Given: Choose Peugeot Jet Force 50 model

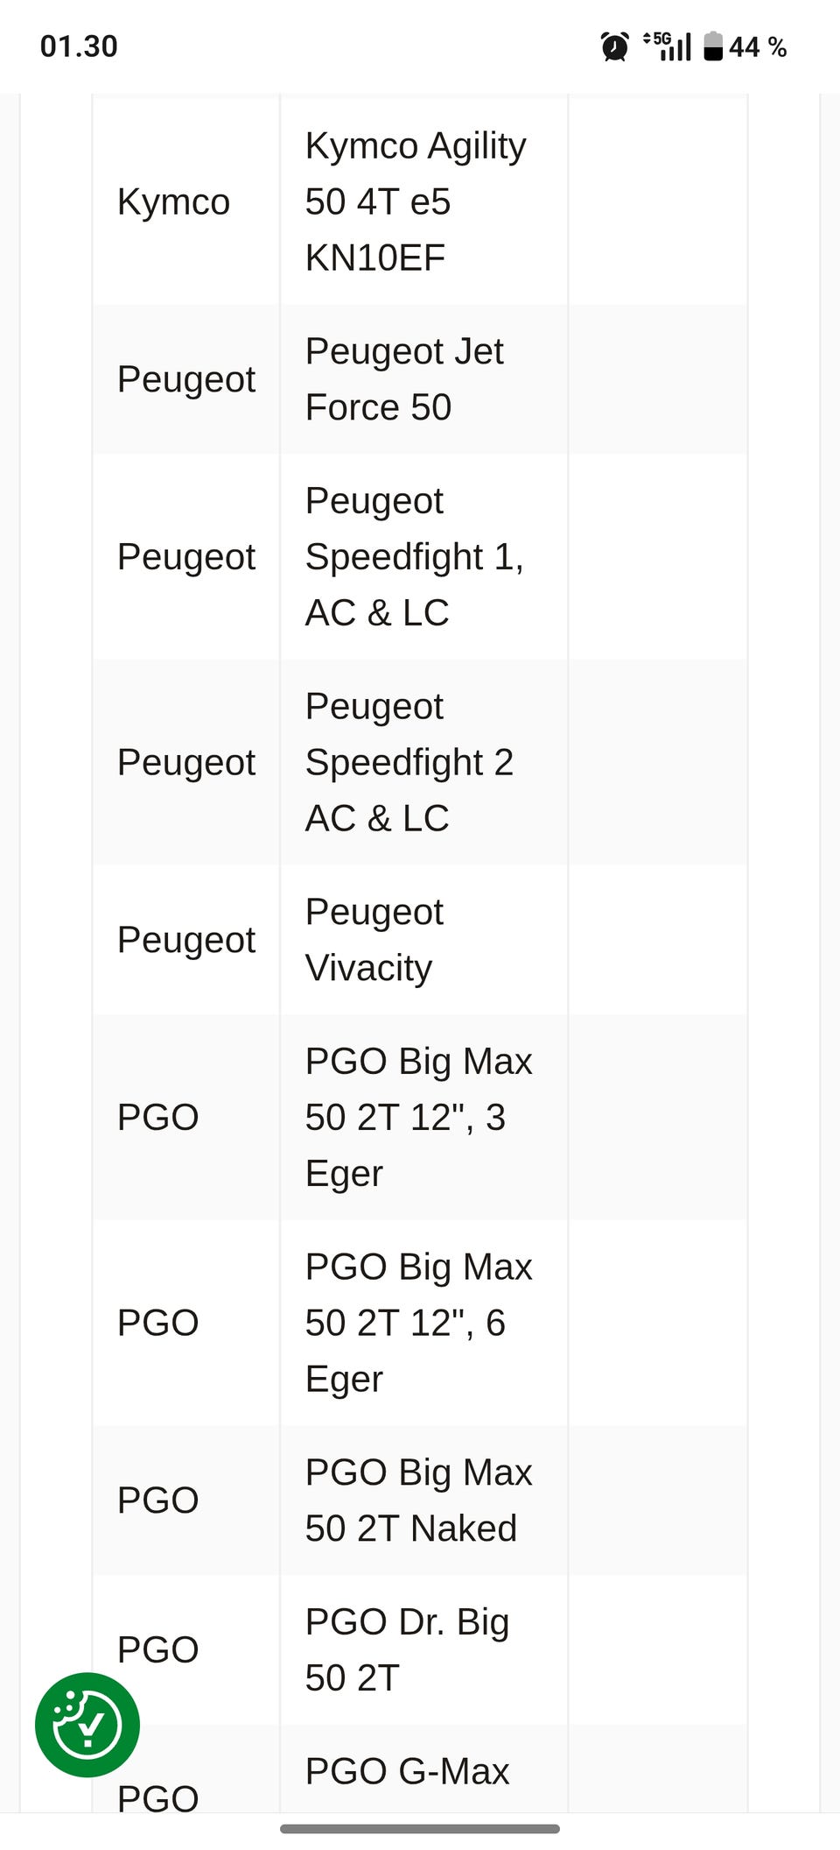Looking at the screenshot, I should [404, 379].
